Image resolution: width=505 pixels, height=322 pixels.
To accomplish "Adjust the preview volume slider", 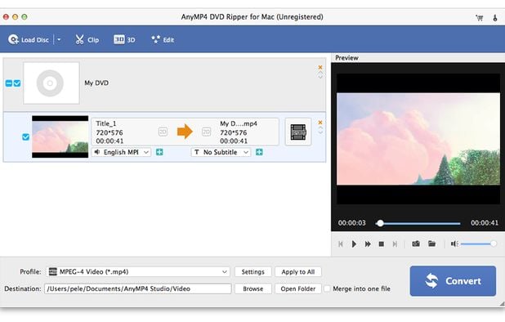I will (479, 244).
